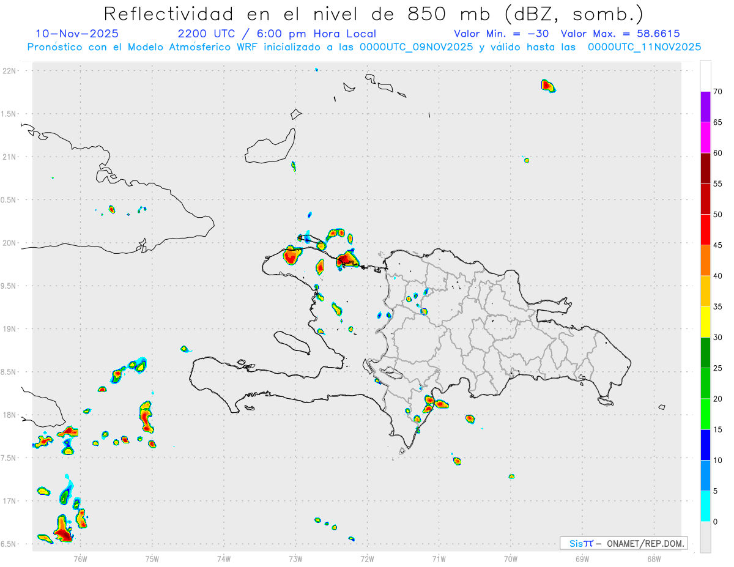This screenshot has height=567, width=734.
Task: Click the cyan 0–5 dBZ colorbar segment
Action: 705,506
